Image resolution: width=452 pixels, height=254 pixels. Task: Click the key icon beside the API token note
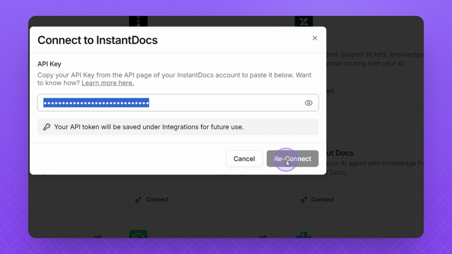click(x=47, y=127)
